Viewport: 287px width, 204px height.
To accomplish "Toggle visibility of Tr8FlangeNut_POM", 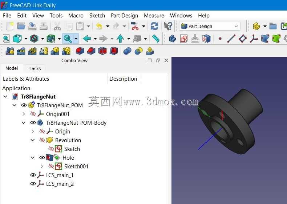I will click(24, 105).
